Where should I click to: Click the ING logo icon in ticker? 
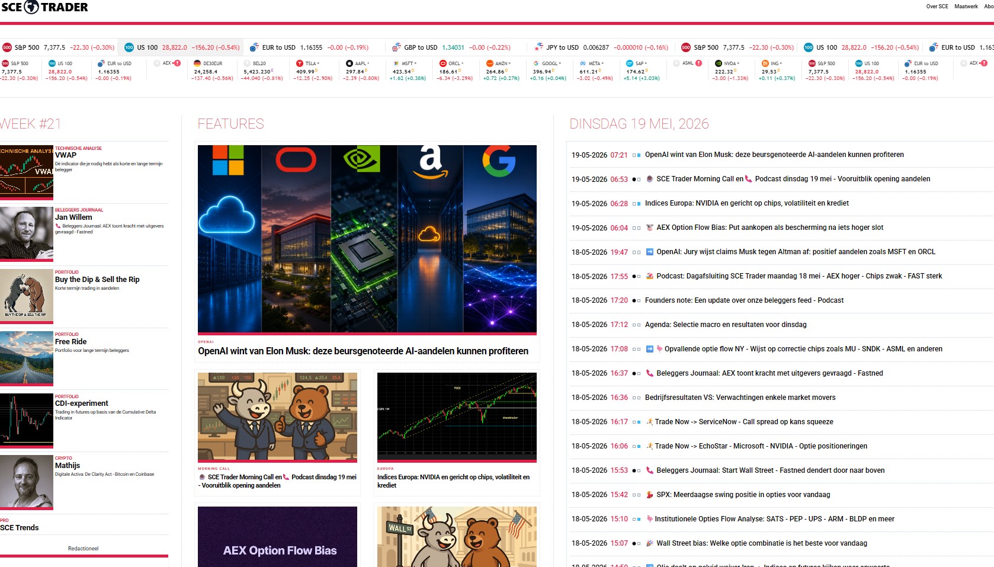[765, 63]
